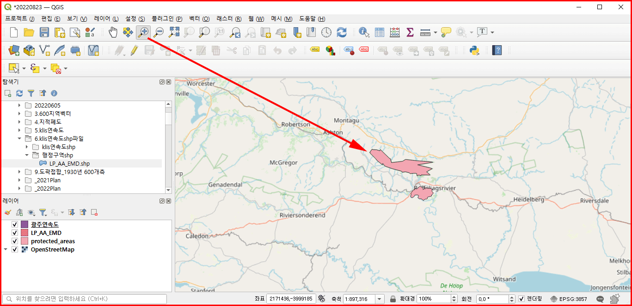Open the 래스터 menu
Image resolution: width=632 pixels, height=306 pixels.
229,19
